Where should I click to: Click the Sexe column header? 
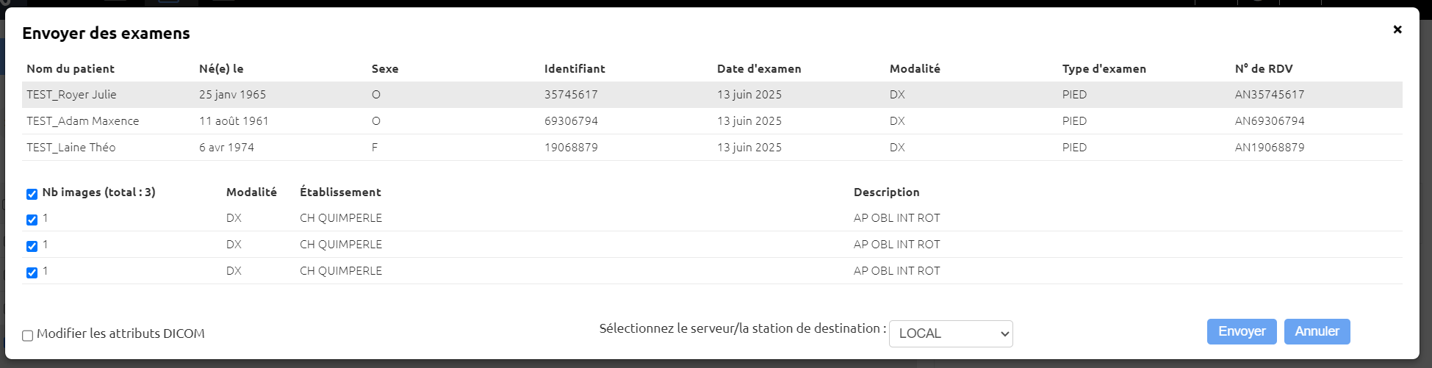pyautogui.click(x=385, y=68)
